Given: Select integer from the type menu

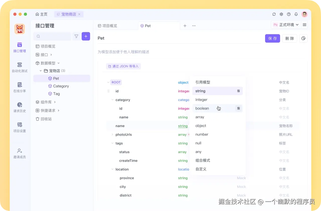Looking at the screenshot, I should (201, 100).
